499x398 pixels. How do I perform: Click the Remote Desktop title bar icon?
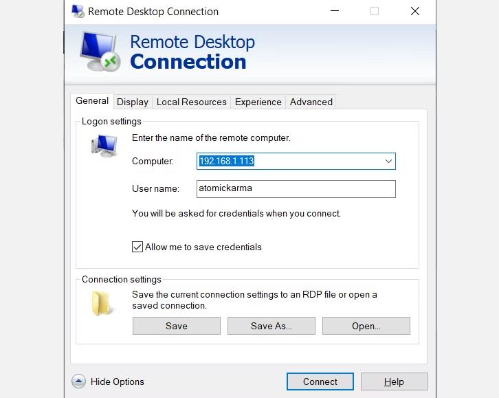pos(78,11)
